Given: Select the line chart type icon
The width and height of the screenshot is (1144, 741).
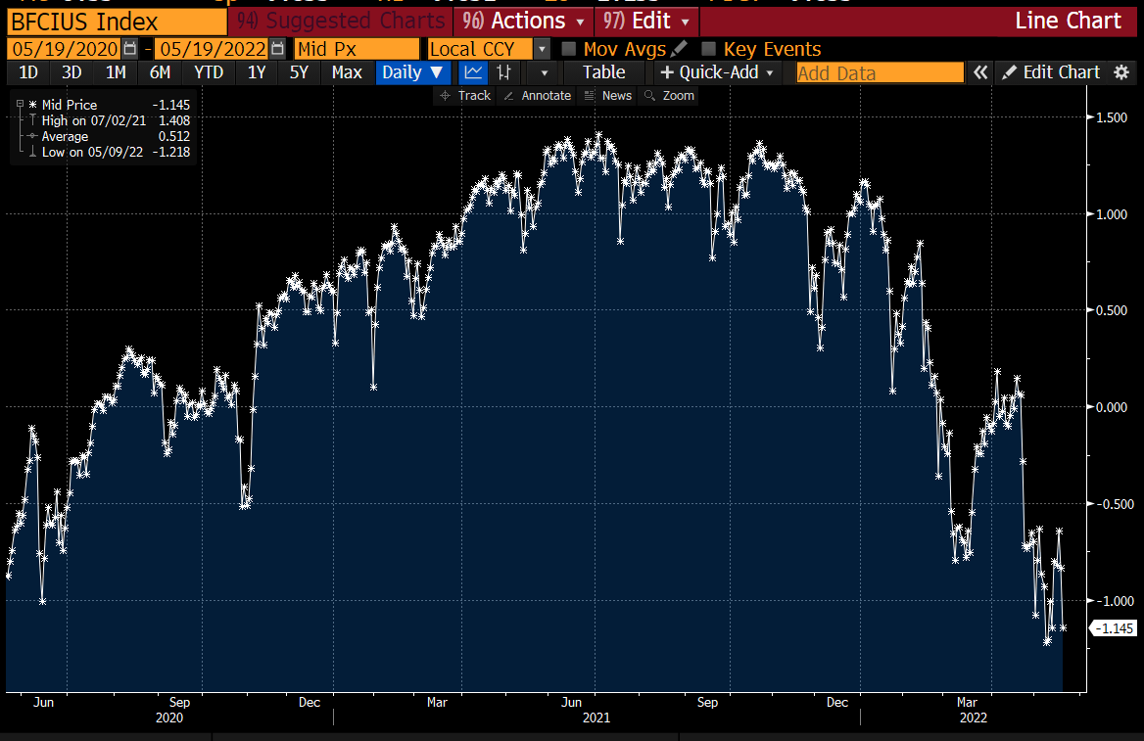Looking at the screenshot, I should point(474,71).
